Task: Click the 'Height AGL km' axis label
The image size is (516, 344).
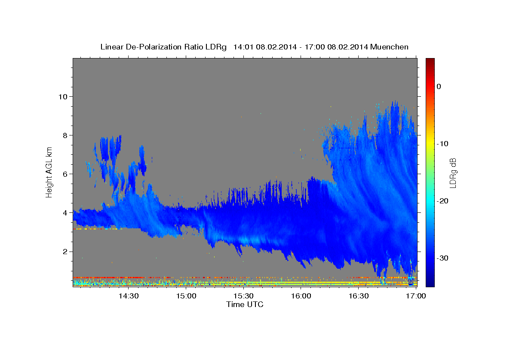Action: pos(49,172)
